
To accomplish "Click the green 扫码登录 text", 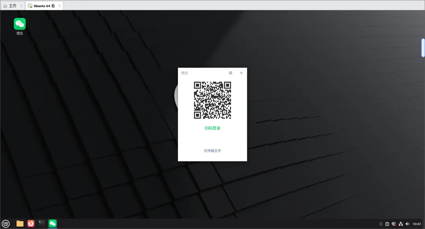I will coord(213,128).
